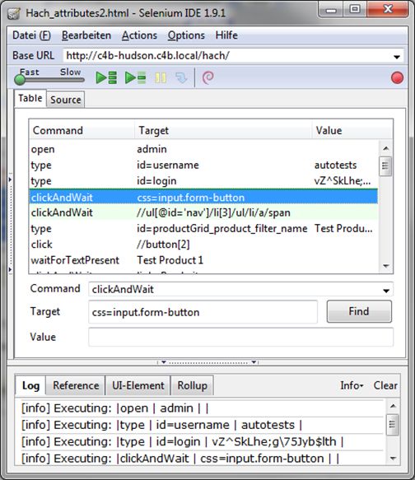The height and width of the screenshot is (480, 415).
Task: Expand the left sidebar splitter arrow
Action: (10, 179)
